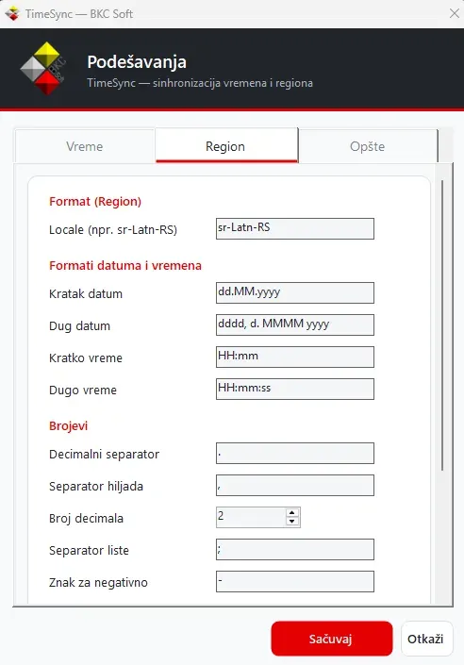Click the 'Separator liste' label

pos(89,551)
